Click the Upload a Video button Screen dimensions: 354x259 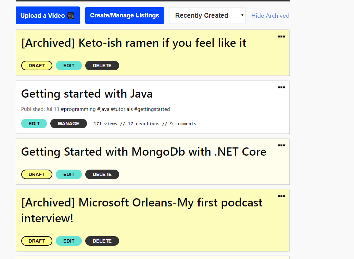48,15
